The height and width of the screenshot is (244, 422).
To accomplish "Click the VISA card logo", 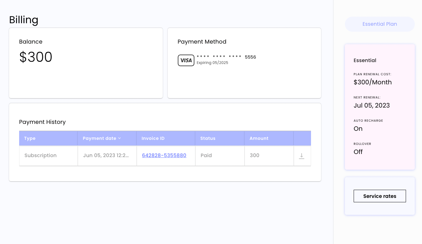I will (186, 60).
